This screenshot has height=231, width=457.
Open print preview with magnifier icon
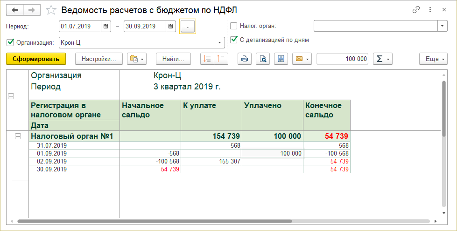(x=263, y=59)
